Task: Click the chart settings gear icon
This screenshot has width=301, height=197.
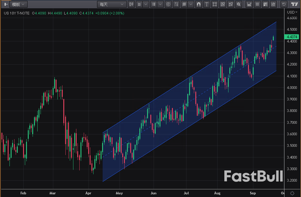Action: 292,193
